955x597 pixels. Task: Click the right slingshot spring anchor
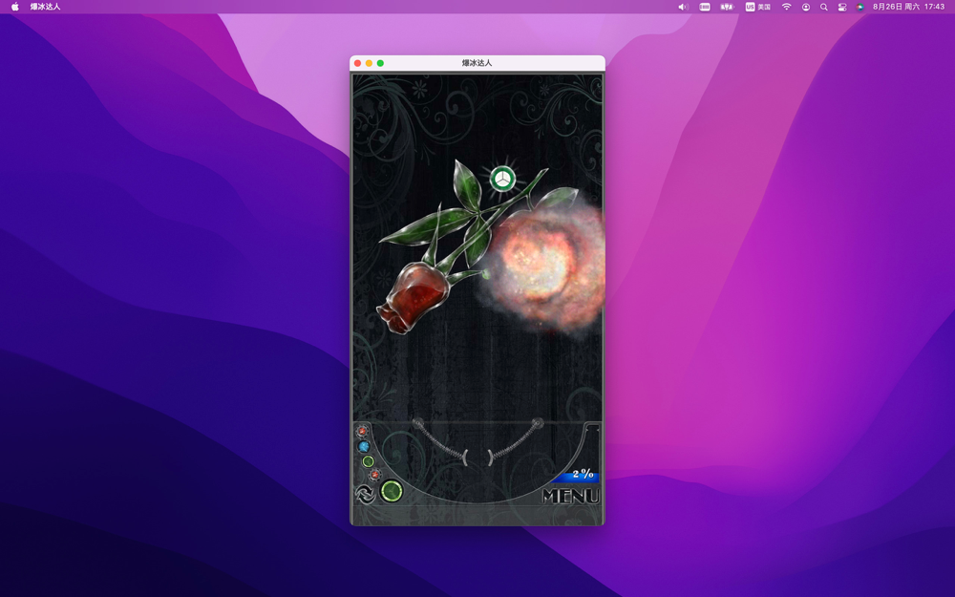point(538,422)
